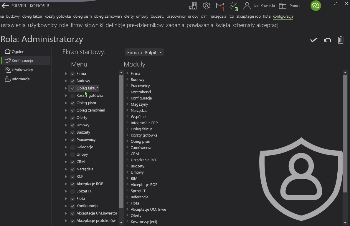
Task: Open the święta subtab
Action: (x=223, y=25)
